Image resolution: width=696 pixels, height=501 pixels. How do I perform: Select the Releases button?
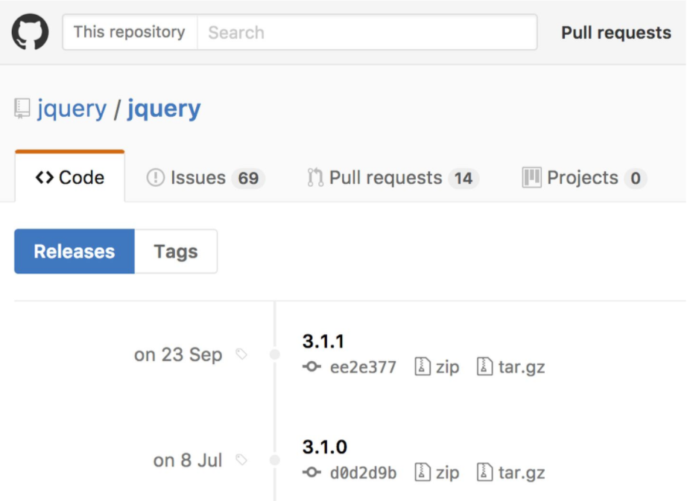pyautogui.click(x=75, y=252)
